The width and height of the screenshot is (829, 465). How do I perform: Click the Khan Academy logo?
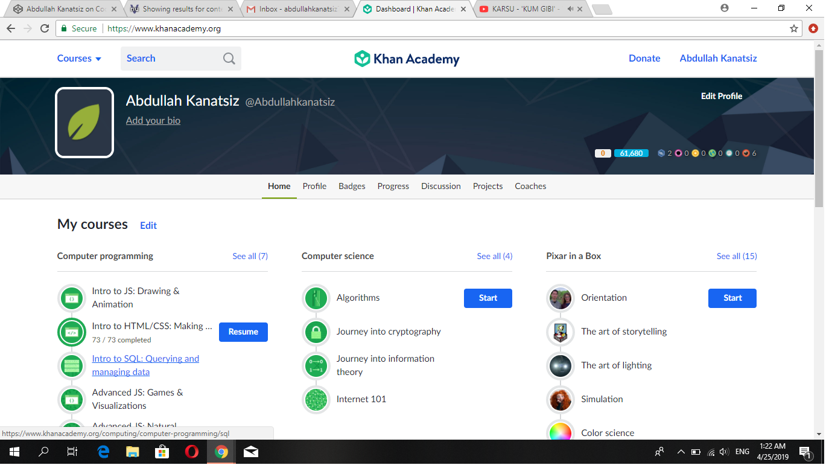tap(407, 59)
